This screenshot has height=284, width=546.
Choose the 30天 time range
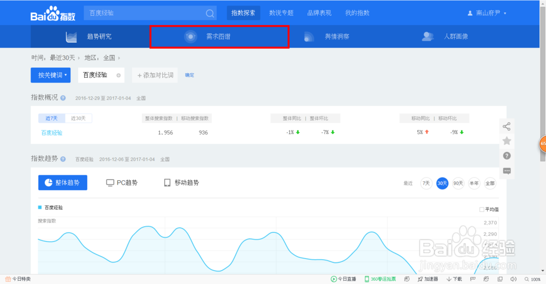[442, 184]
